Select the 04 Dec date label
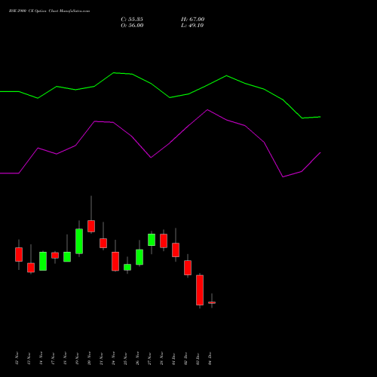 (210, 358)
